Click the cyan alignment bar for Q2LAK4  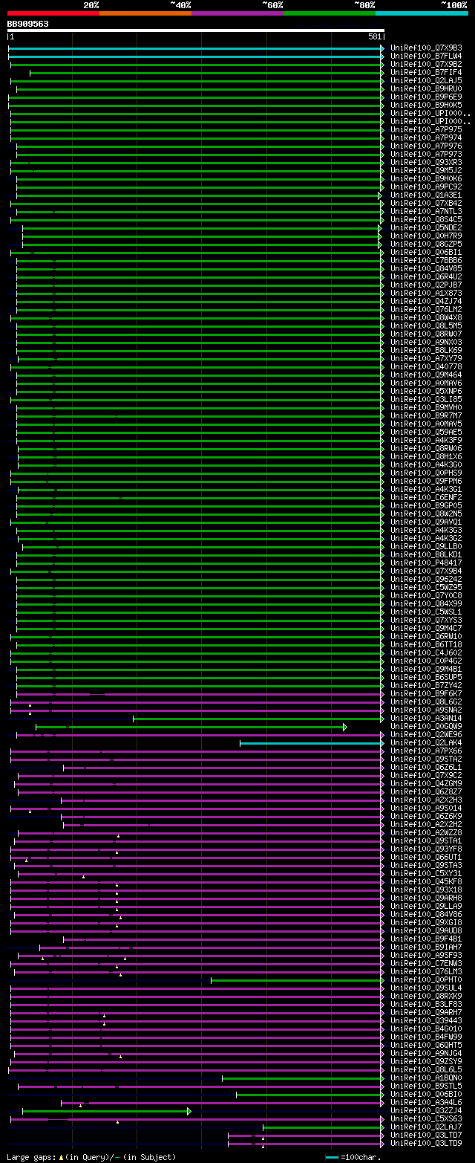coord(312,742)
